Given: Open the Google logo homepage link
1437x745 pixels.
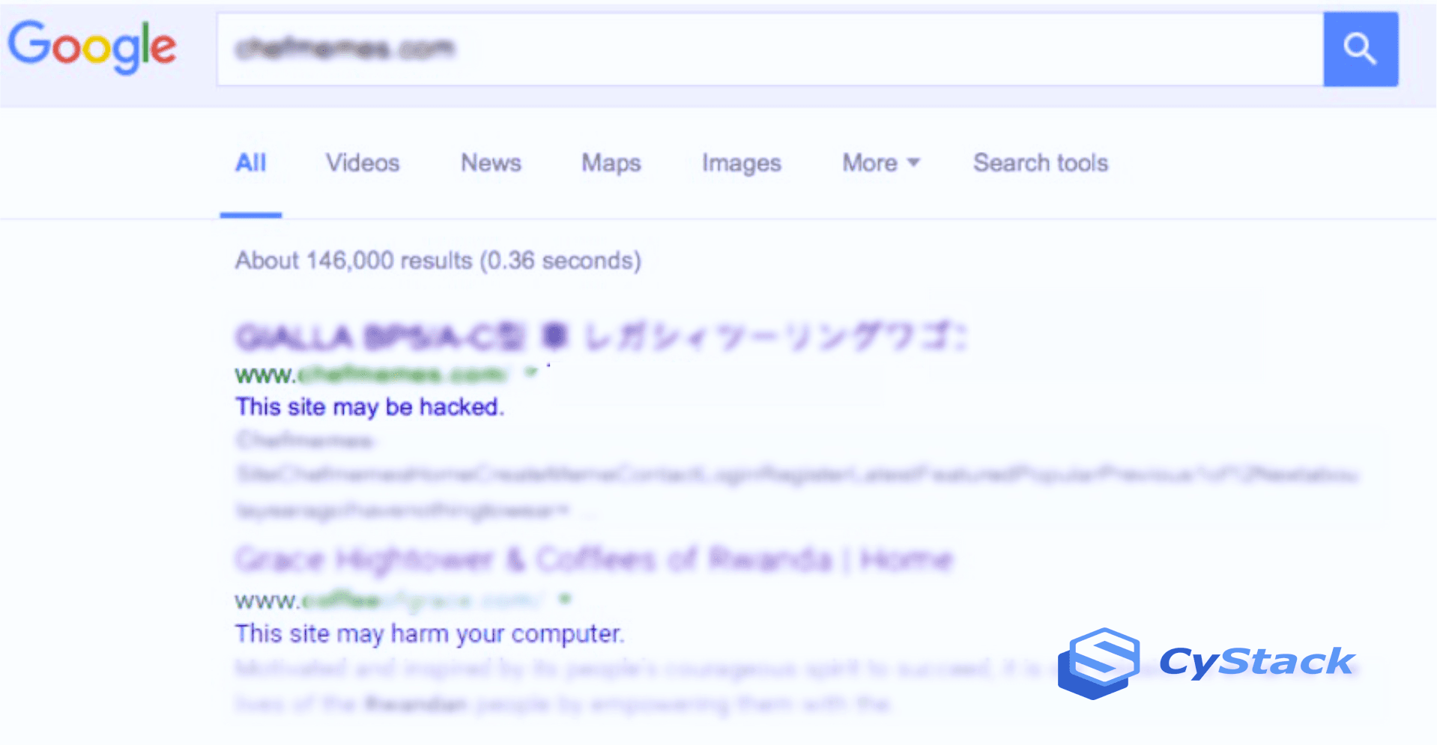Looking at the screenshot, I should (x=92, y=46).
